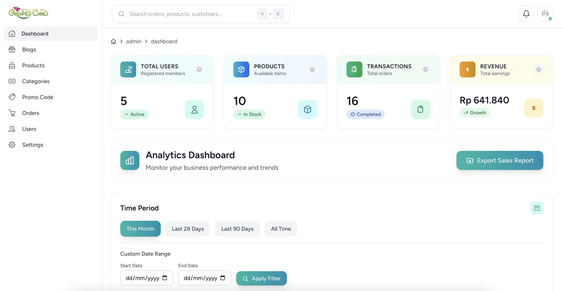Open the user profile avatar
The height and width of the screenshot is (291, 562).
tap(545, 14)
